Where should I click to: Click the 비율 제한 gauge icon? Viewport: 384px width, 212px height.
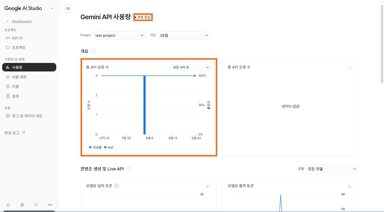(x=8, y=77)
